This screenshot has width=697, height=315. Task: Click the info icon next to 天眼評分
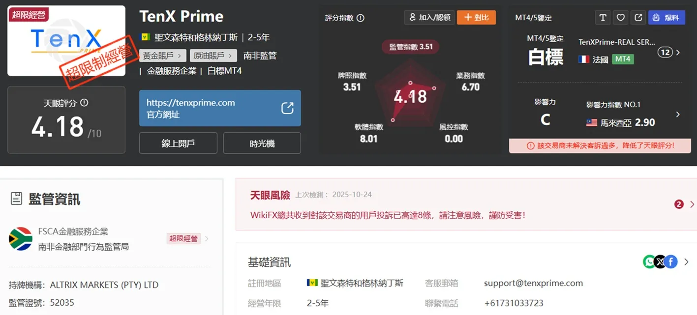point(84,103)
